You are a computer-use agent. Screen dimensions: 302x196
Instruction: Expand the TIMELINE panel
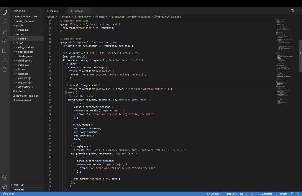point(27,190)
